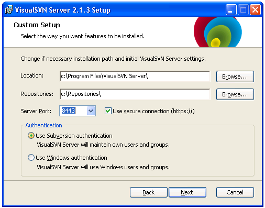Close the setup window with the red X
The width and height of the screenshot is (265, 208).
coord(255,10)
